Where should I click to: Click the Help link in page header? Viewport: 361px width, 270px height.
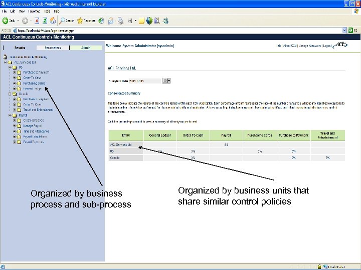[x=278, y=45]
